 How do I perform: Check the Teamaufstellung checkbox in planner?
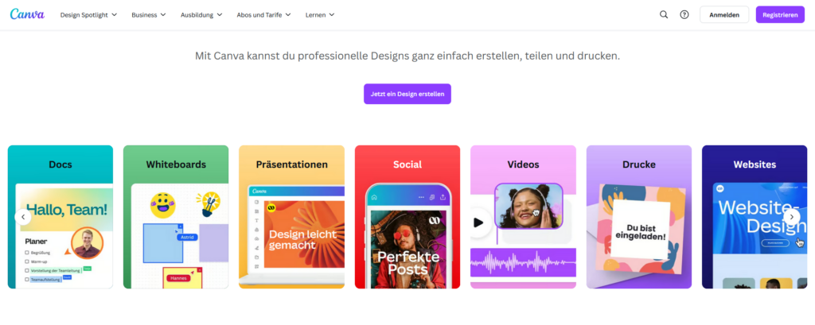tap(27, 280)
